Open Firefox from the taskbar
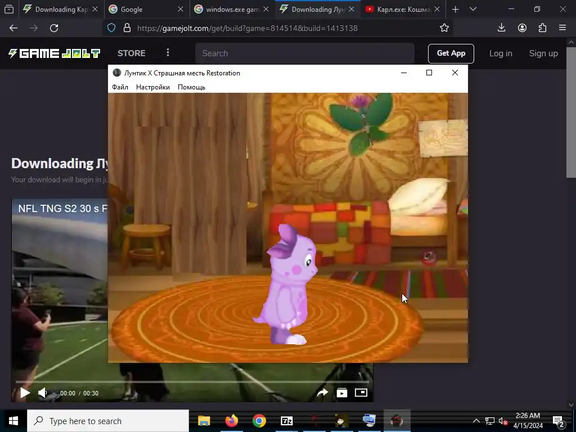Viewport: 576px width, 432px height. pos(231,421)
